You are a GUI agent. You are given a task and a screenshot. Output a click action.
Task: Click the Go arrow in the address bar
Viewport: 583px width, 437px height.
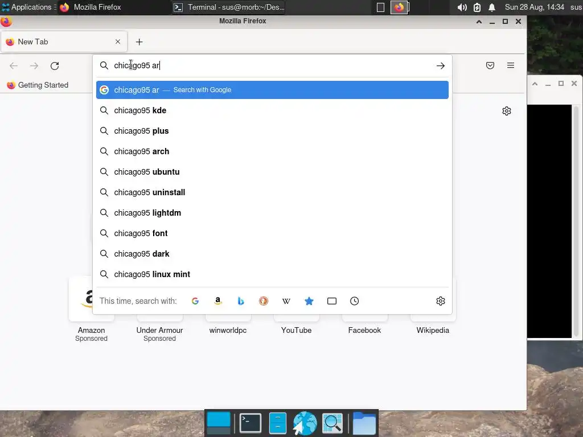click(441, 66)
